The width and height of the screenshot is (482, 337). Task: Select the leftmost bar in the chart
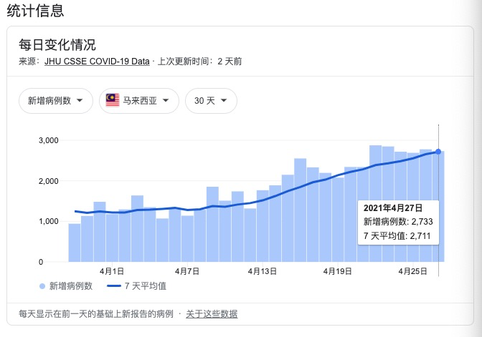[75, 243]
